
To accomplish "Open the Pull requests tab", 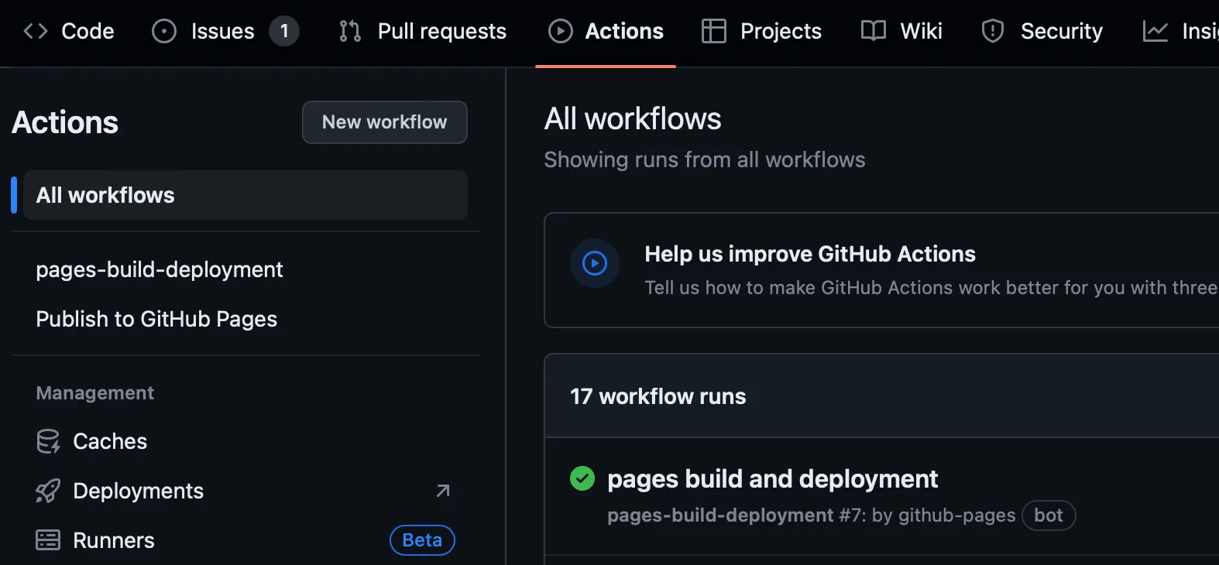I will pyautogui.click(x=423, y=31).
